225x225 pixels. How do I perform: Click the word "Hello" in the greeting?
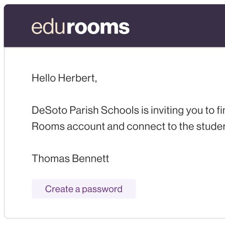pos(44,78)
